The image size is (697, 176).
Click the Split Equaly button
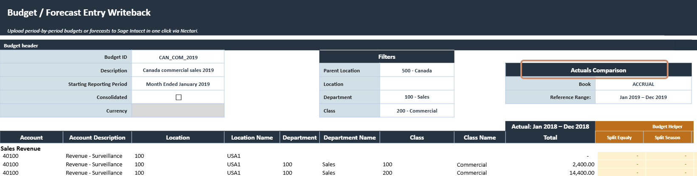point(619,137)
